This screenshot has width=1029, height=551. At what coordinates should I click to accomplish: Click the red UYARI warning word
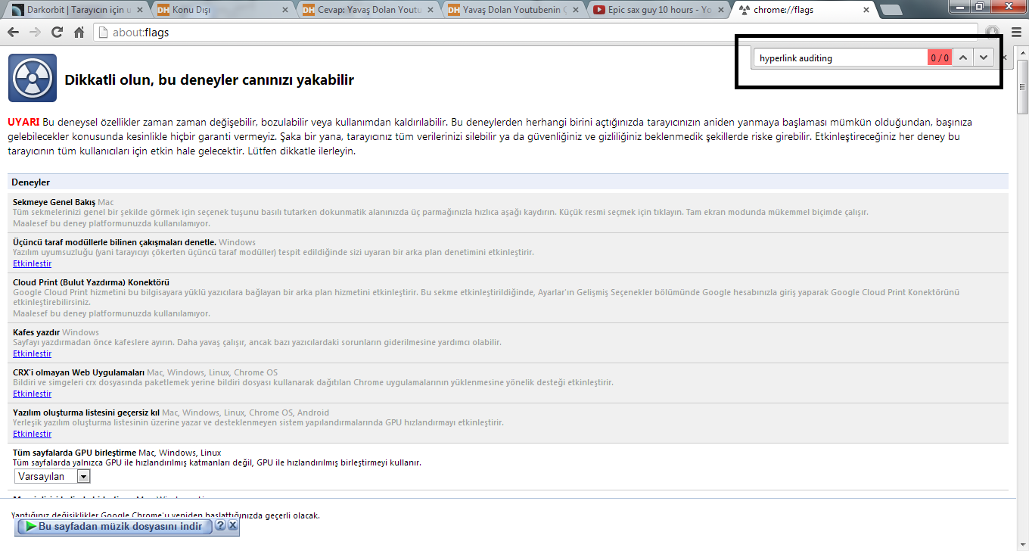[23, 122]
